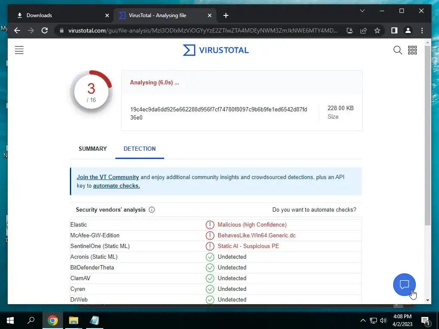Open the VirusTotal search icon

click(x=397, y=50)
